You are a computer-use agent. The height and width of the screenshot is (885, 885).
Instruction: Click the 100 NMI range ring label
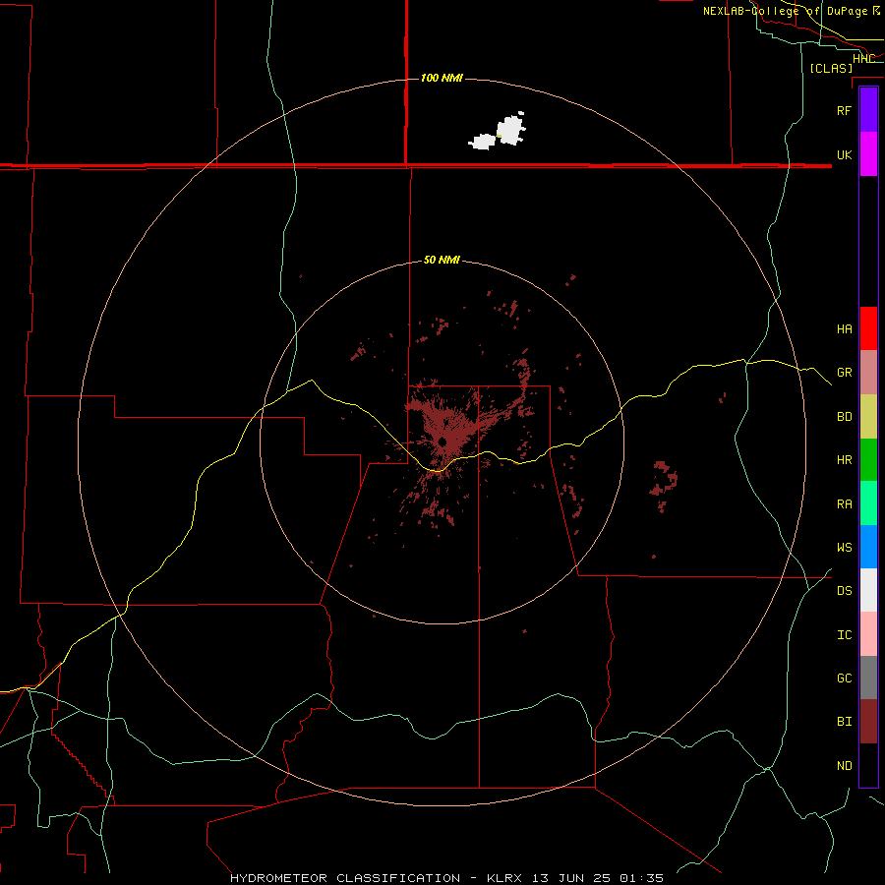[442, 78]
